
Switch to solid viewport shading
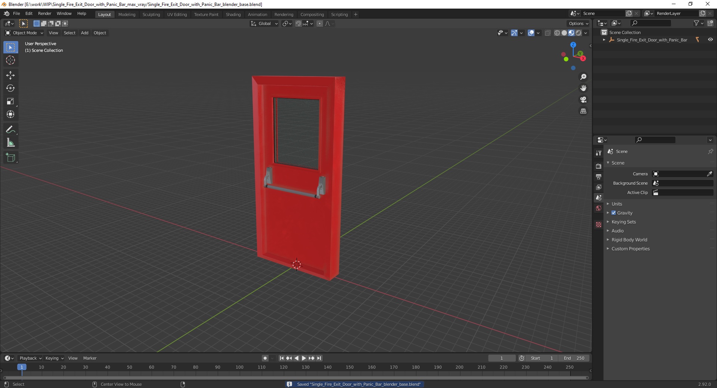(564, 33)
